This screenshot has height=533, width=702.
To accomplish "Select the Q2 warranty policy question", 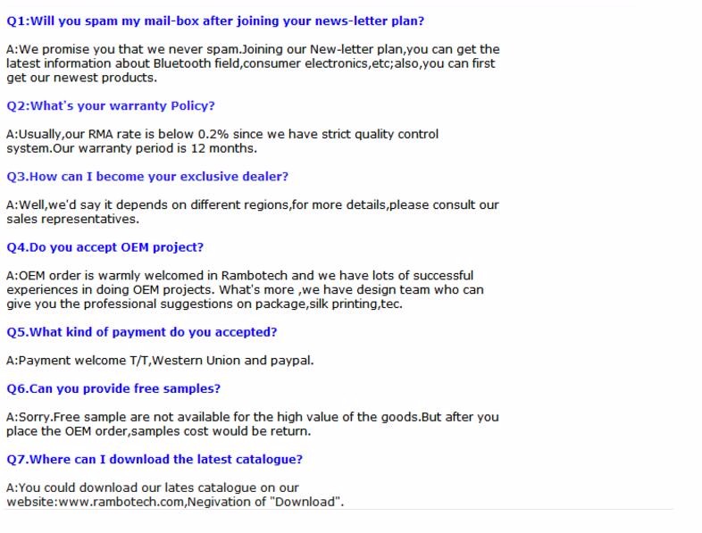I will coord(111,105).
